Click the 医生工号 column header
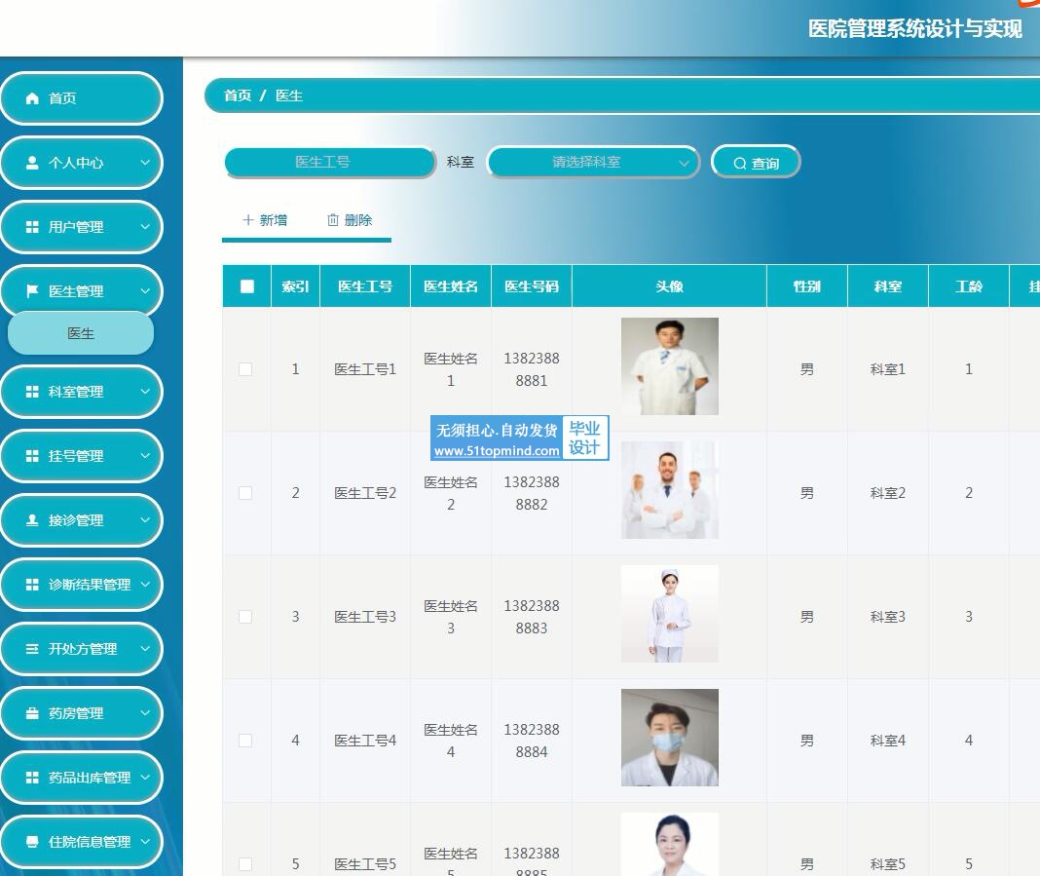1040x876 pixels. click(365, 286)
